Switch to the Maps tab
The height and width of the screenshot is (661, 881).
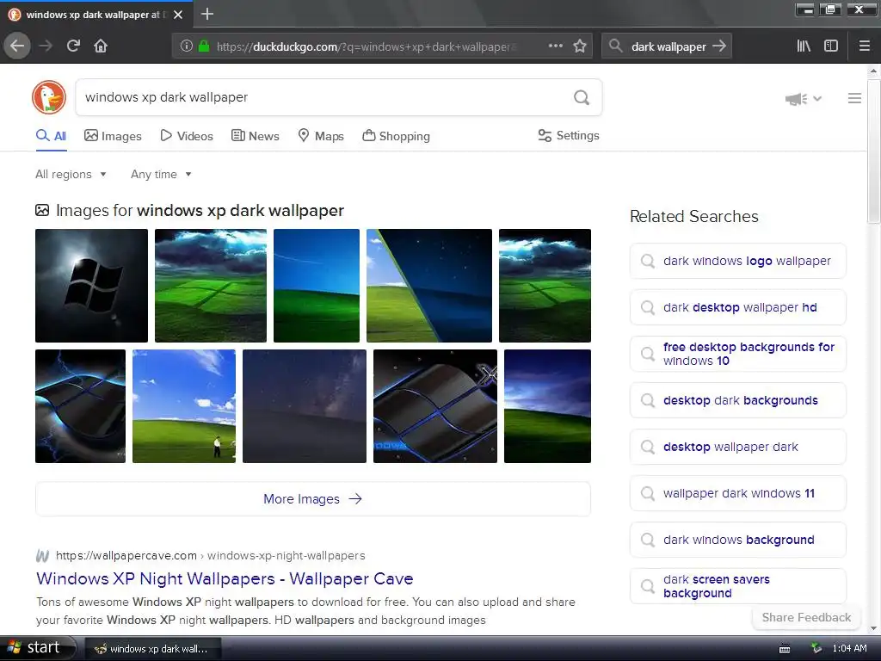321,136
